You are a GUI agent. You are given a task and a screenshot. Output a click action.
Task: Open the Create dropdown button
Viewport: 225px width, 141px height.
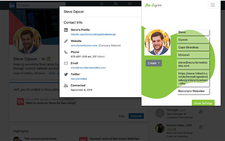pos(154,63)
